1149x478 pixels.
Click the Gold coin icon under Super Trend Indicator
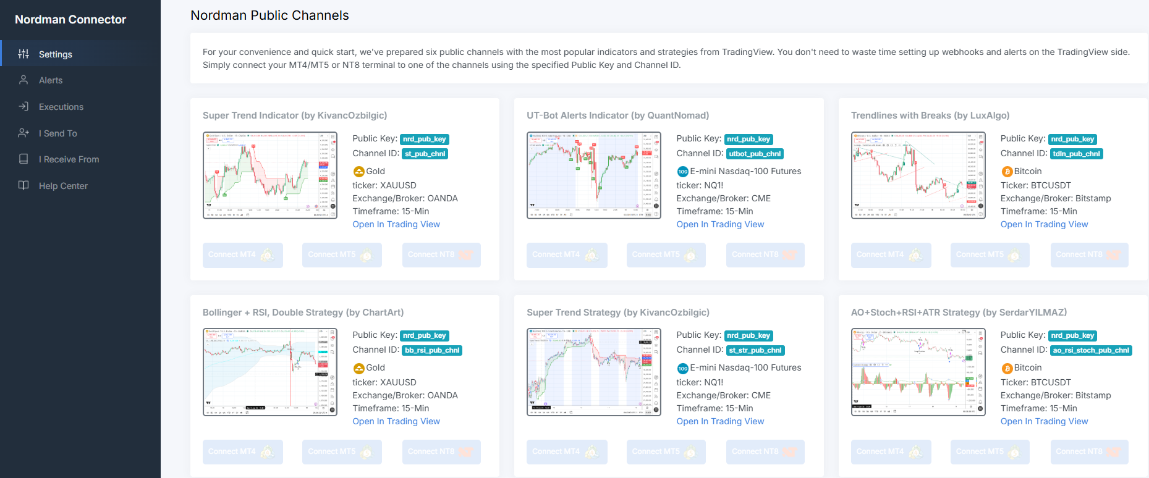(358, 172)
